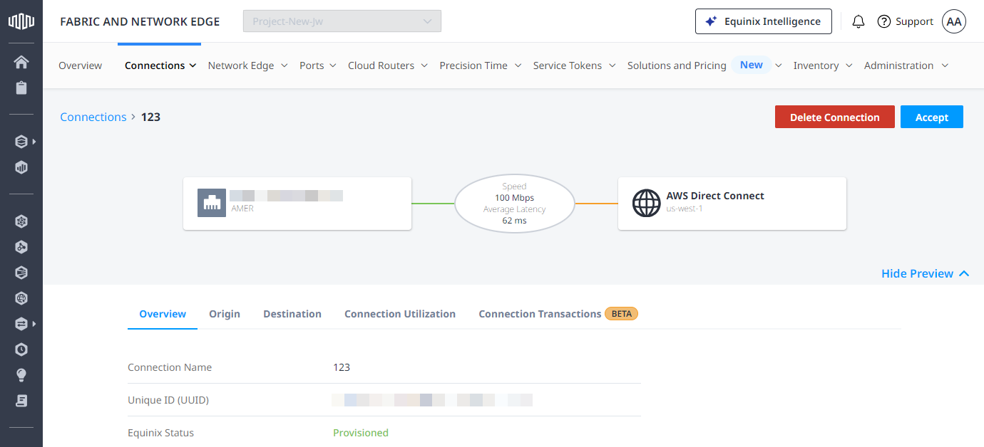Expand the Inventory dropdown
The height and width of the screenshot is (447, 984).
849,65
